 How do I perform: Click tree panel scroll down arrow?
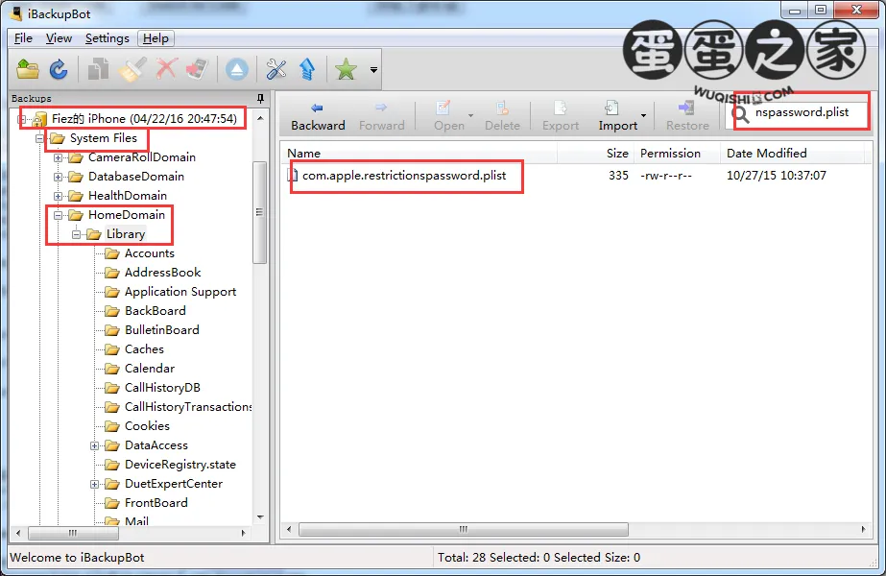click(260, 517)
